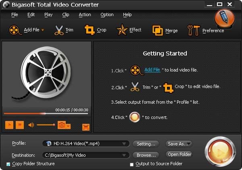Select the Crop tool in toolbar
Viewport: 242px width, 170px height.
pos(90,30)
